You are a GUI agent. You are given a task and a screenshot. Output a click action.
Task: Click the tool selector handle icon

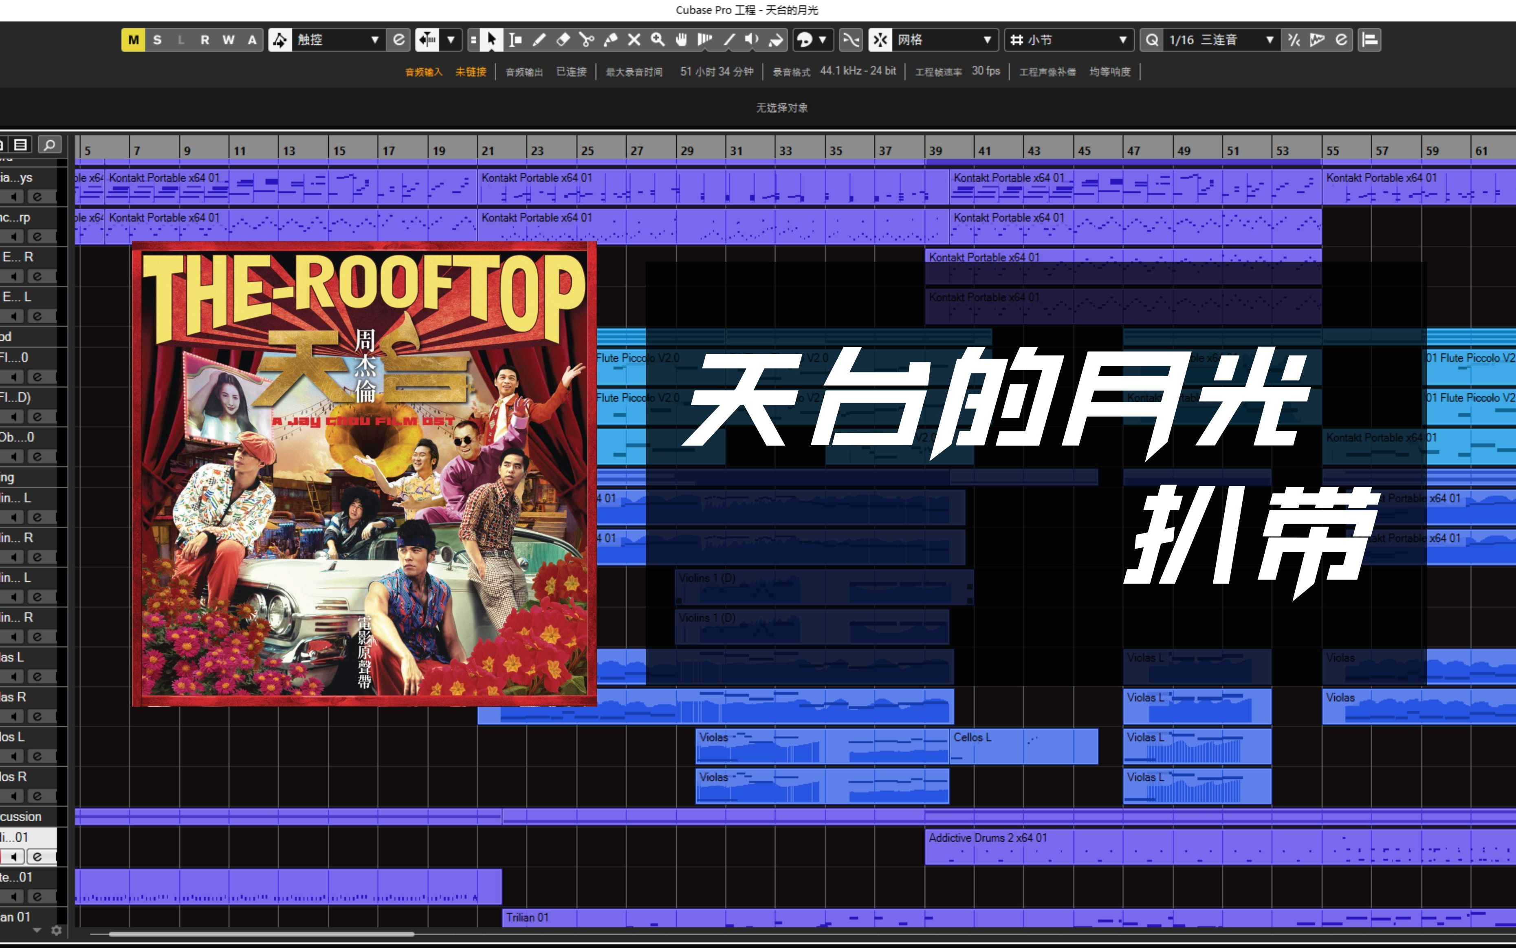click(x=474, y=40)
